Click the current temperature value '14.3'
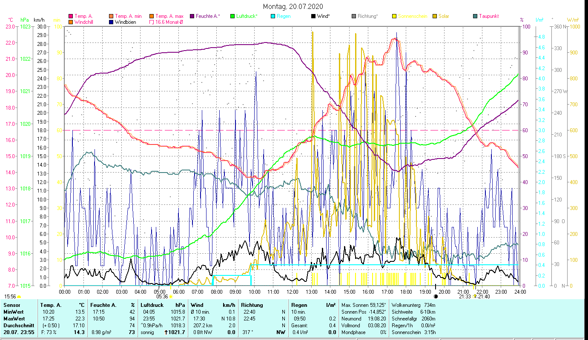 79,332
